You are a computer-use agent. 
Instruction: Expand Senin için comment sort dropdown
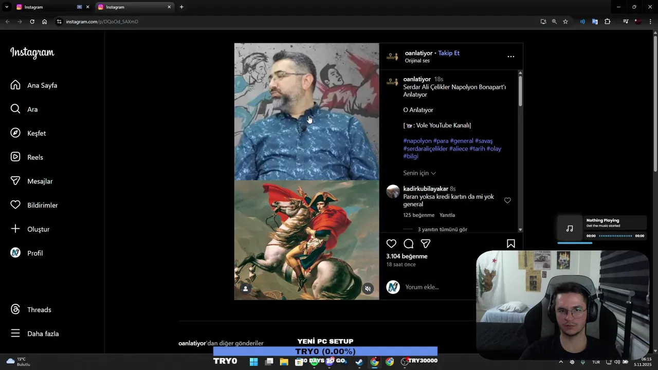tap(419, 173)
